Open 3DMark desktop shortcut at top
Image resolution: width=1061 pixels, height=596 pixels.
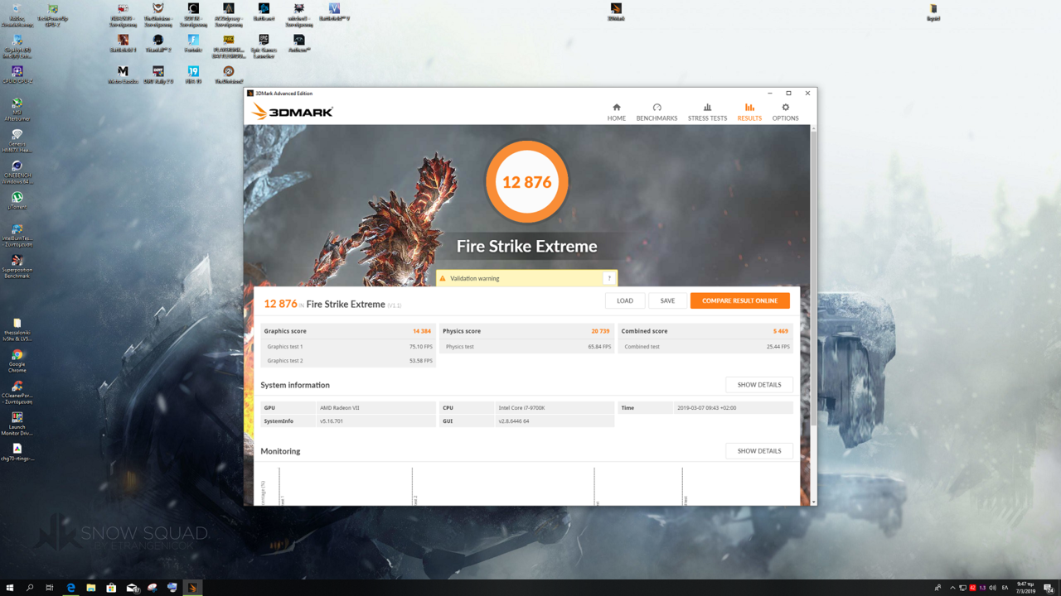[616, 12]
